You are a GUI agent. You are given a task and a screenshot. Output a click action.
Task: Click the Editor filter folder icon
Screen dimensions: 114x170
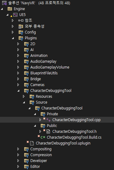pyautogui.click(x=26, y=167)
